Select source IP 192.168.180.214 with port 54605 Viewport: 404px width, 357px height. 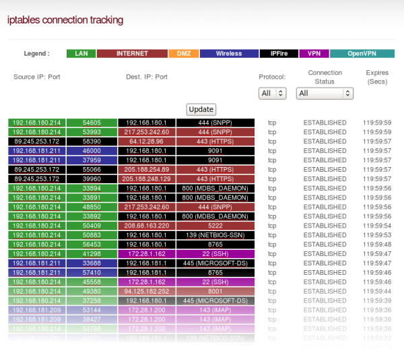point(37,123)
